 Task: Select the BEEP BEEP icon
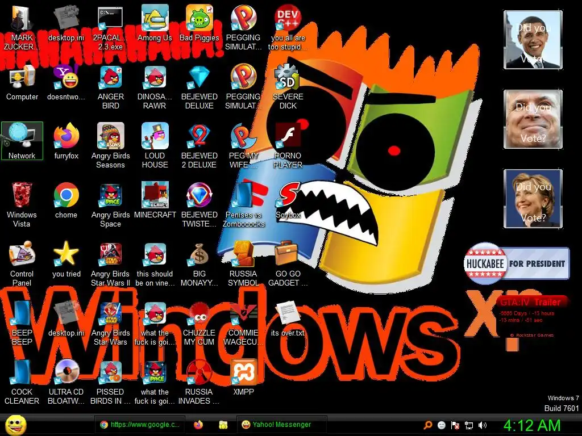tap(22, 322)
